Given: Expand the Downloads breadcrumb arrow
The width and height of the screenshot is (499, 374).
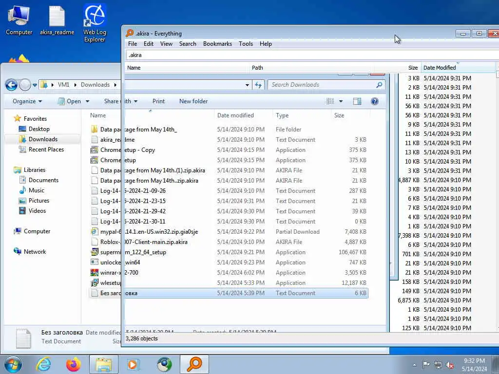Looking at the screenshot, I should click(x=115, y=85).
